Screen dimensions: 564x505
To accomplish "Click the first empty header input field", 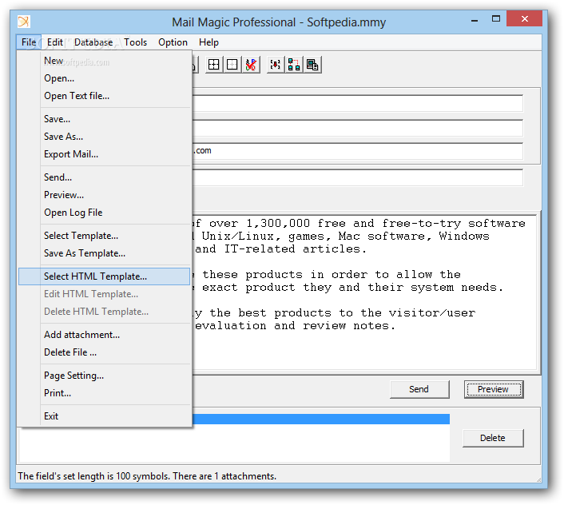I will 358,104.
